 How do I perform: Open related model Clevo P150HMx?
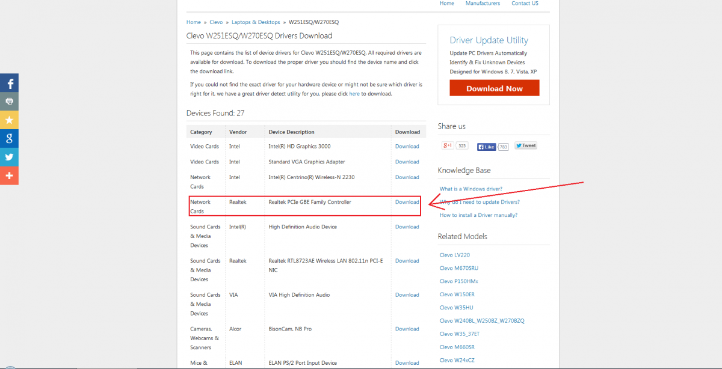click(x=459, y=281)
